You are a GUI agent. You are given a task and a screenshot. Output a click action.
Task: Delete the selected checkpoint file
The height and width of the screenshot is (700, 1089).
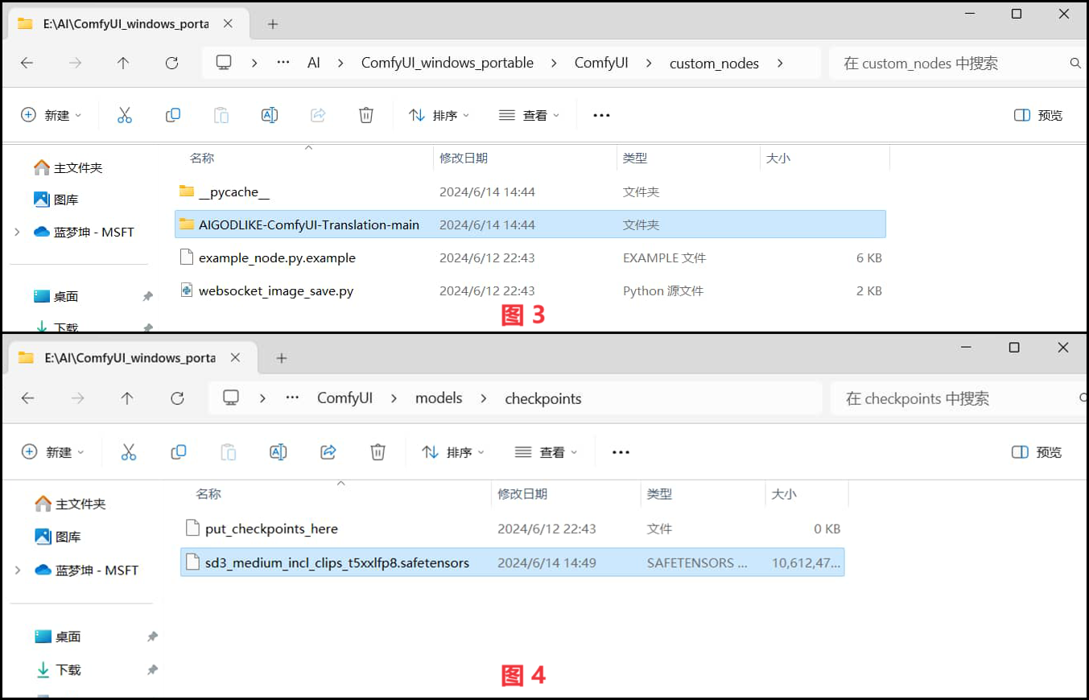[x=378, y=451]
